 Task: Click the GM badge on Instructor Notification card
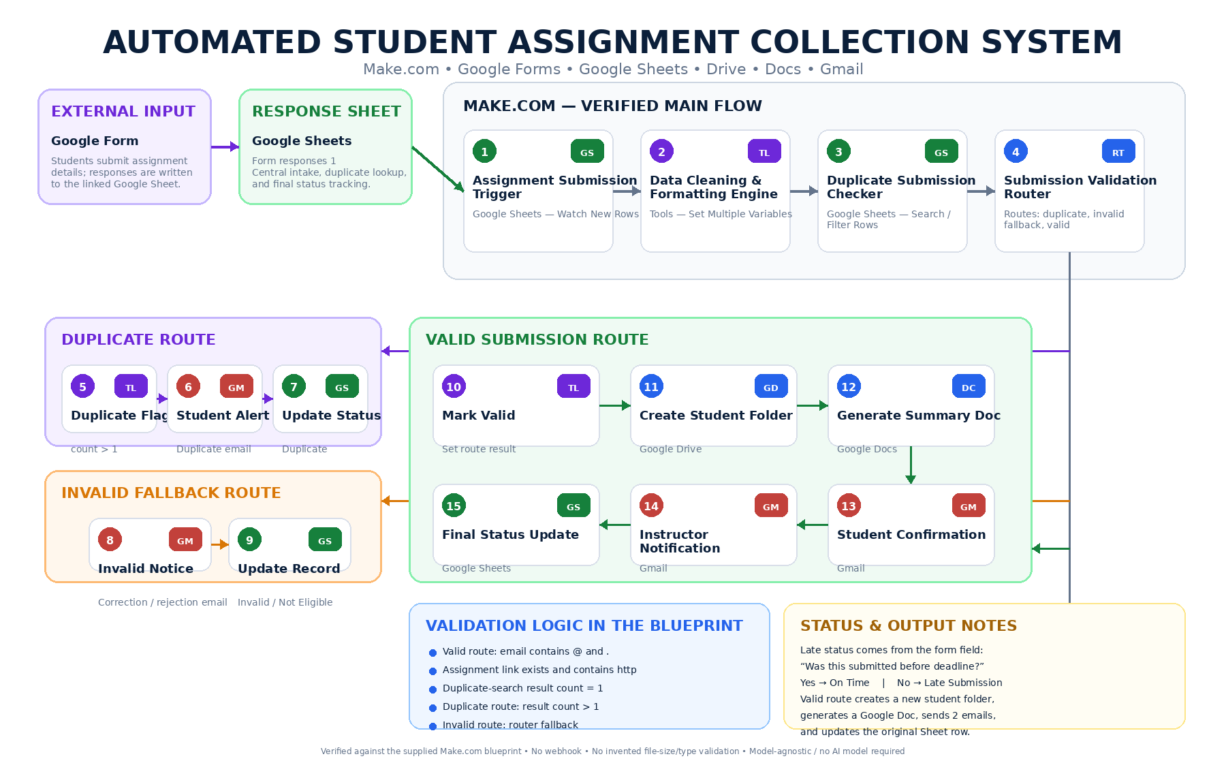click(771, 505)
